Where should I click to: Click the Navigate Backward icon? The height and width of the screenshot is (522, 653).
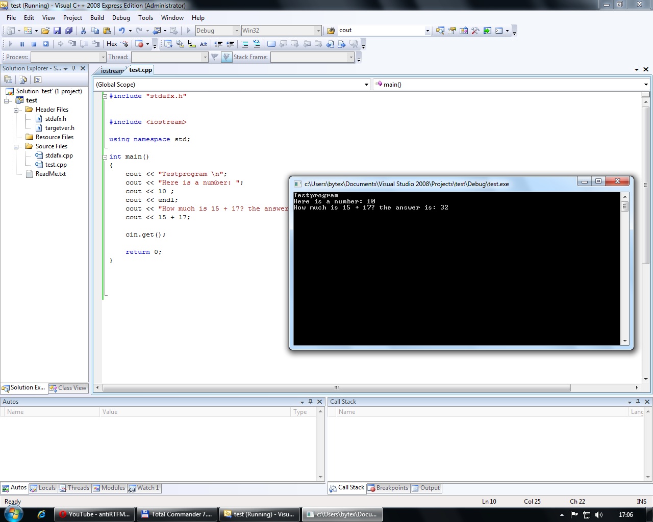coord(157,31)
